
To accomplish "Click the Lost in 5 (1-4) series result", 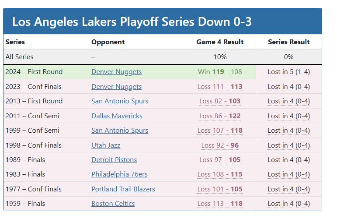I will coord(288,72).
